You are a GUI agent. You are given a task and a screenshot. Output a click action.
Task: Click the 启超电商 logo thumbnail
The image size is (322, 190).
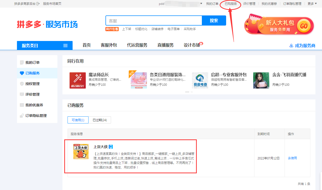(x=200, y=80)
